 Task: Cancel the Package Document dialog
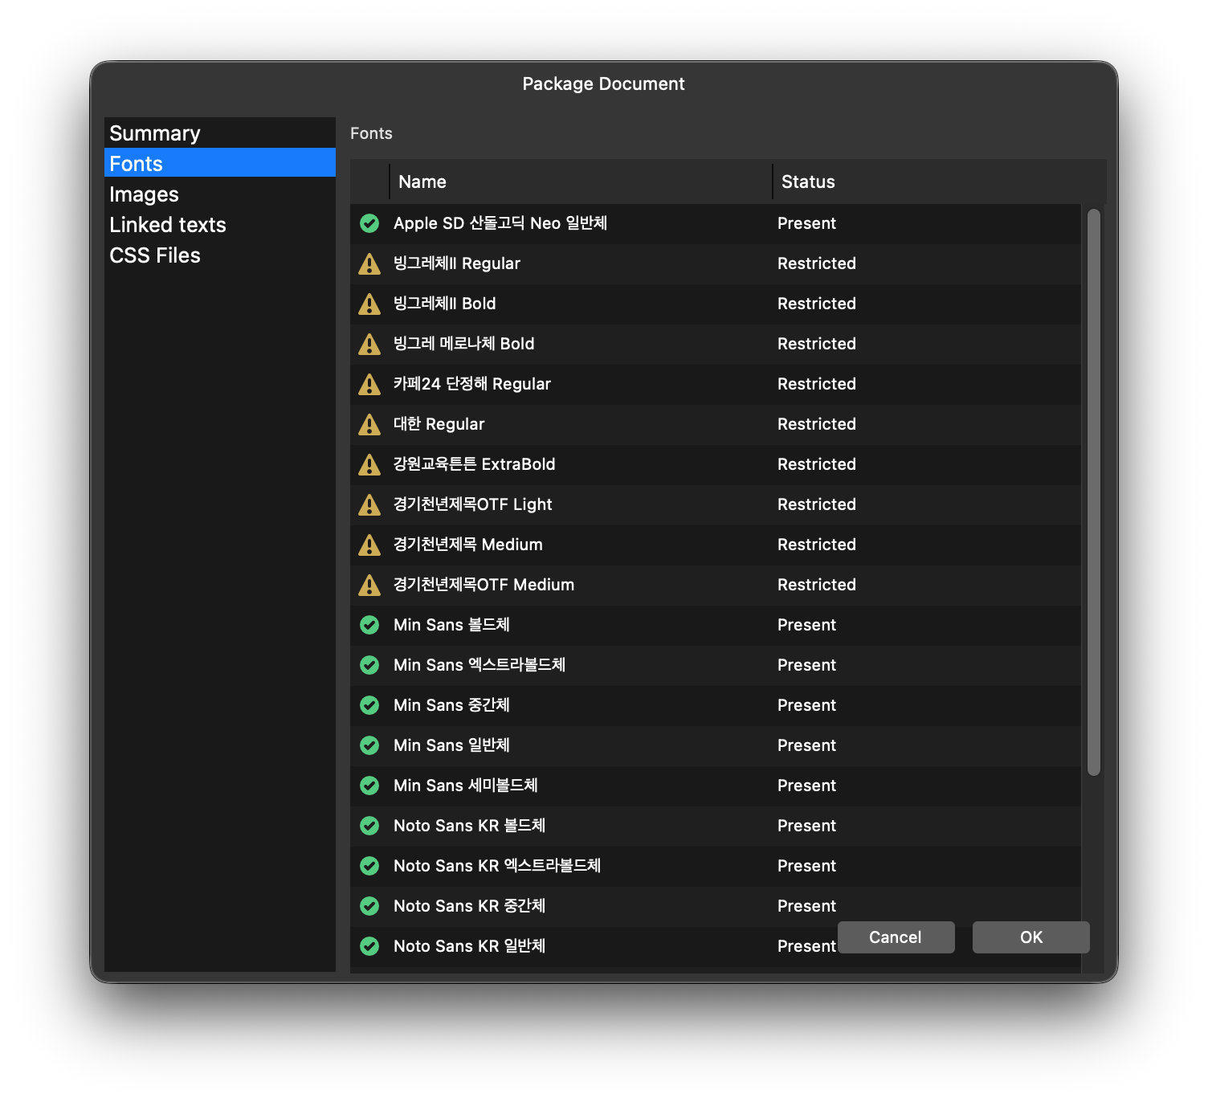click(x=896, y=937)
